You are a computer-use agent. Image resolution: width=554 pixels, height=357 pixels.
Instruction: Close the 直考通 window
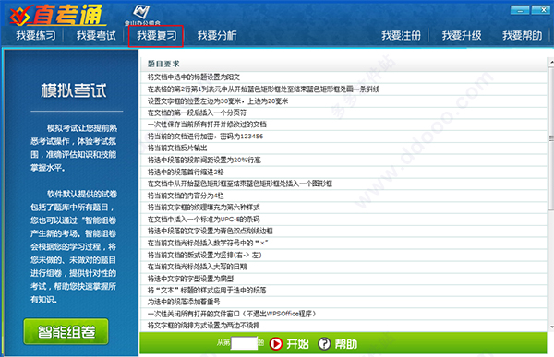pos(543,10)
